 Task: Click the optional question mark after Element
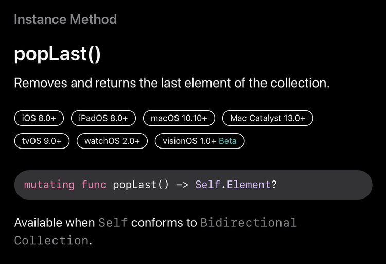[x=274, y=185]
